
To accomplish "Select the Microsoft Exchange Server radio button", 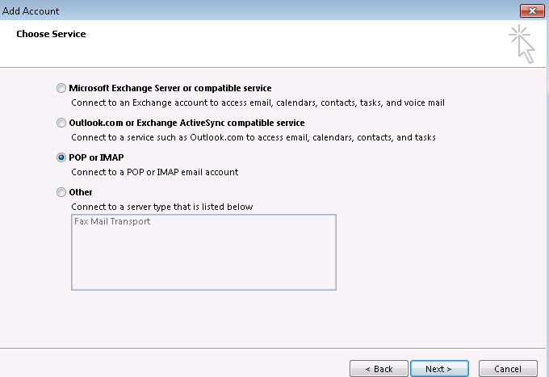I will (61, 88).
